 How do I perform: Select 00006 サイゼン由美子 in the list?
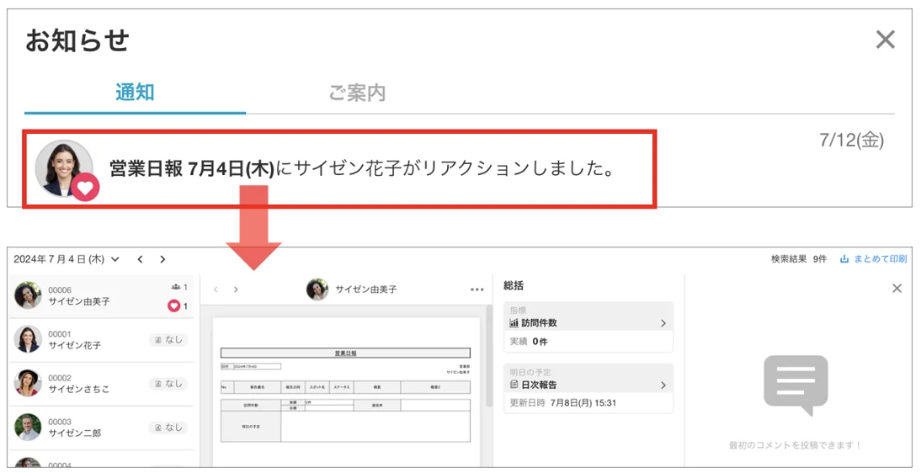coord(101,295)
